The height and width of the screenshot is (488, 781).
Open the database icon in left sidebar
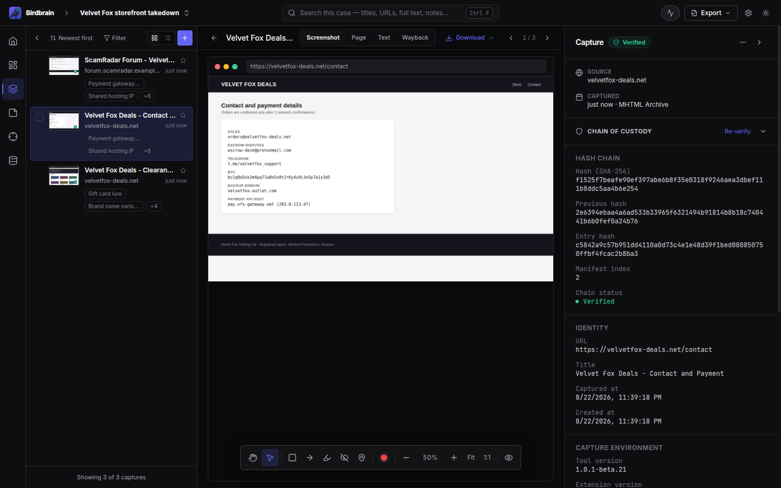click(x=13, y=160)
